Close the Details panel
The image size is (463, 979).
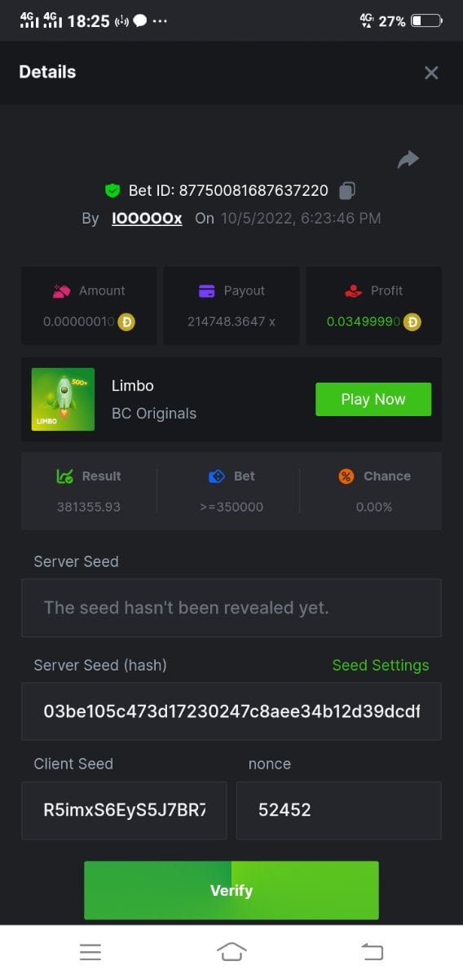coord(431,73)
